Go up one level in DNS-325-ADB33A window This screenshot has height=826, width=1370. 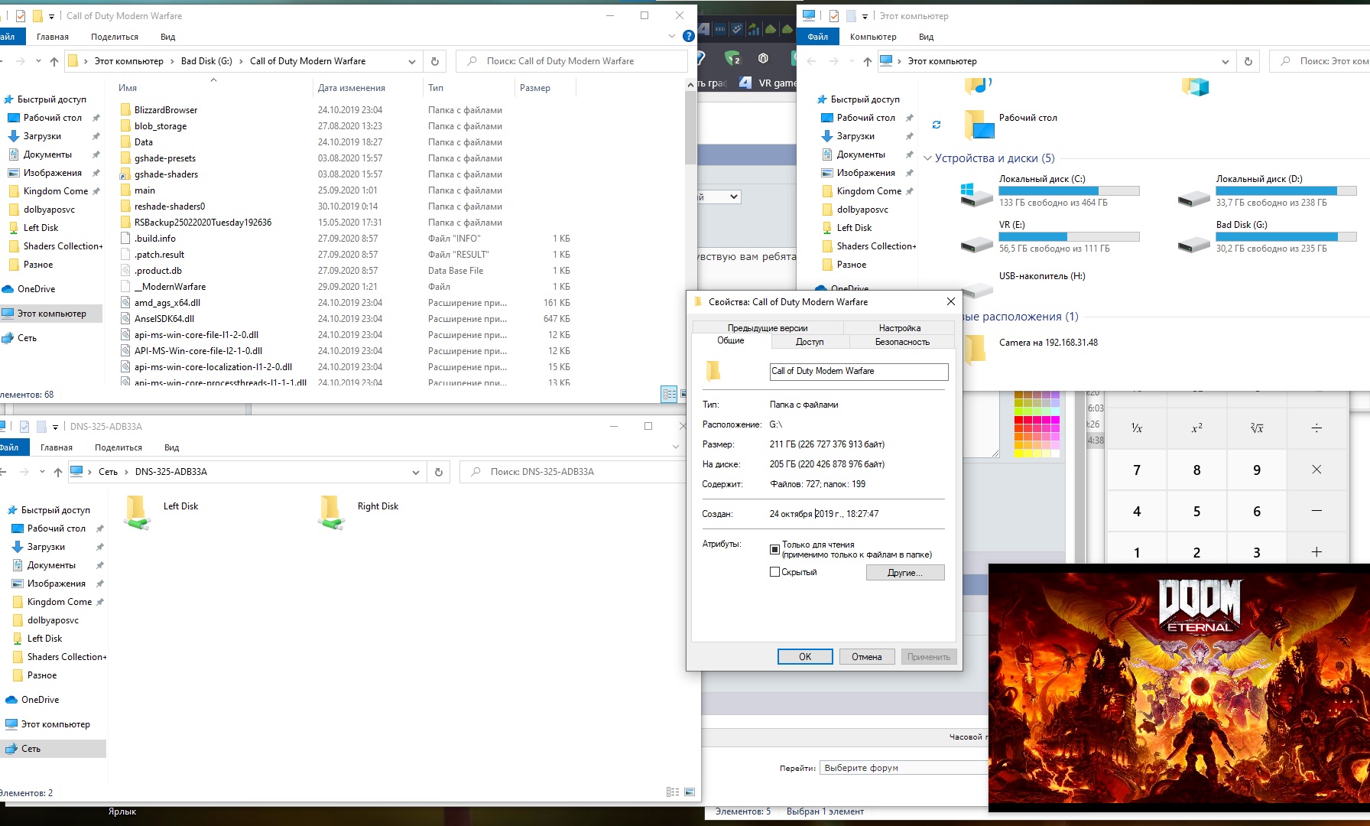click(58, 472)
